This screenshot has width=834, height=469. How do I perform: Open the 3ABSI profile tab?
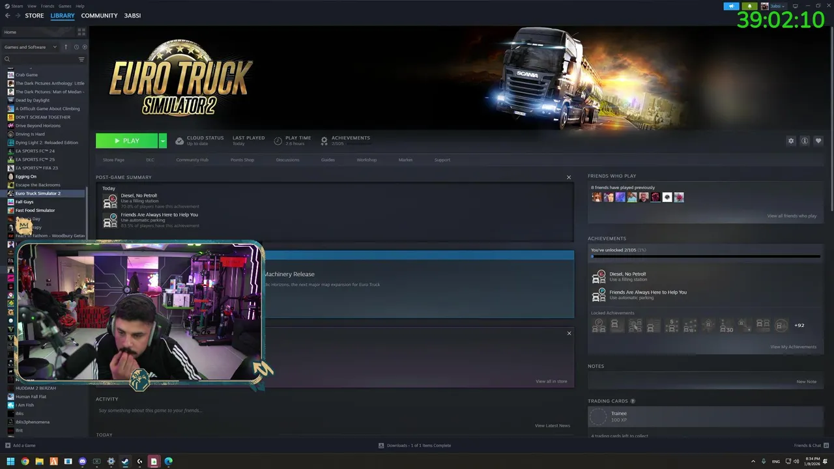pos(132,16)
